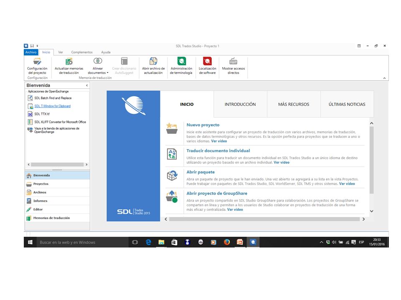Open the ÚLTIMAS NOTICIAS tab
The height and width of the screenshot is (300, 401).
click(x=347, y=104)
